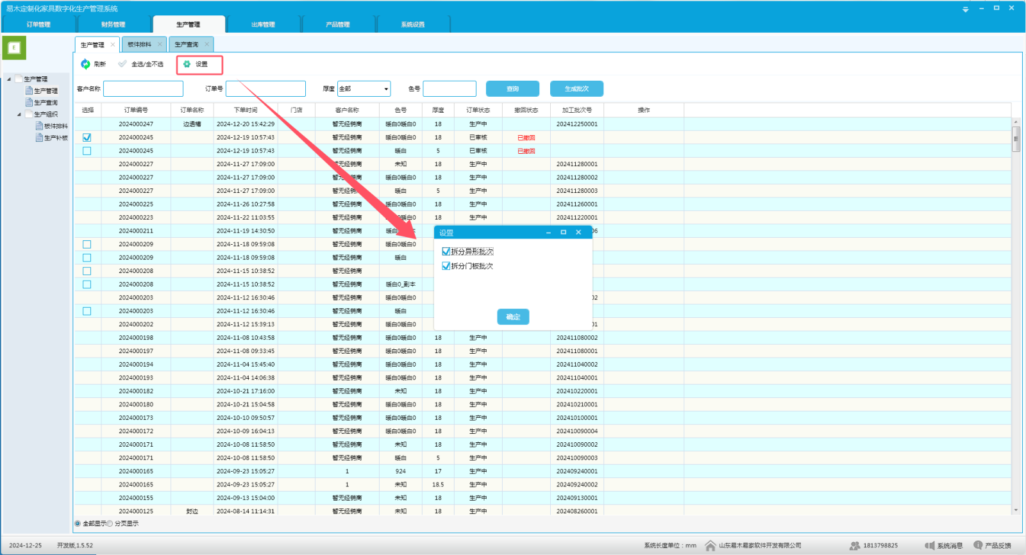This screenshot has height=555, width=1026.
Task: Check row 2024000245 with thickness 5
Action: coord(87,151)
